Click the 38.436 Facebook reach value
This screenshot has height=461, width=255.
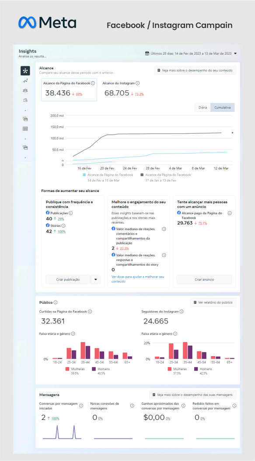[58, 93]
